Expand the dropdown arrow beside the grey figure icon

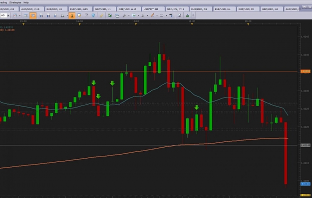pyautogui.click(x=67, y=15)
